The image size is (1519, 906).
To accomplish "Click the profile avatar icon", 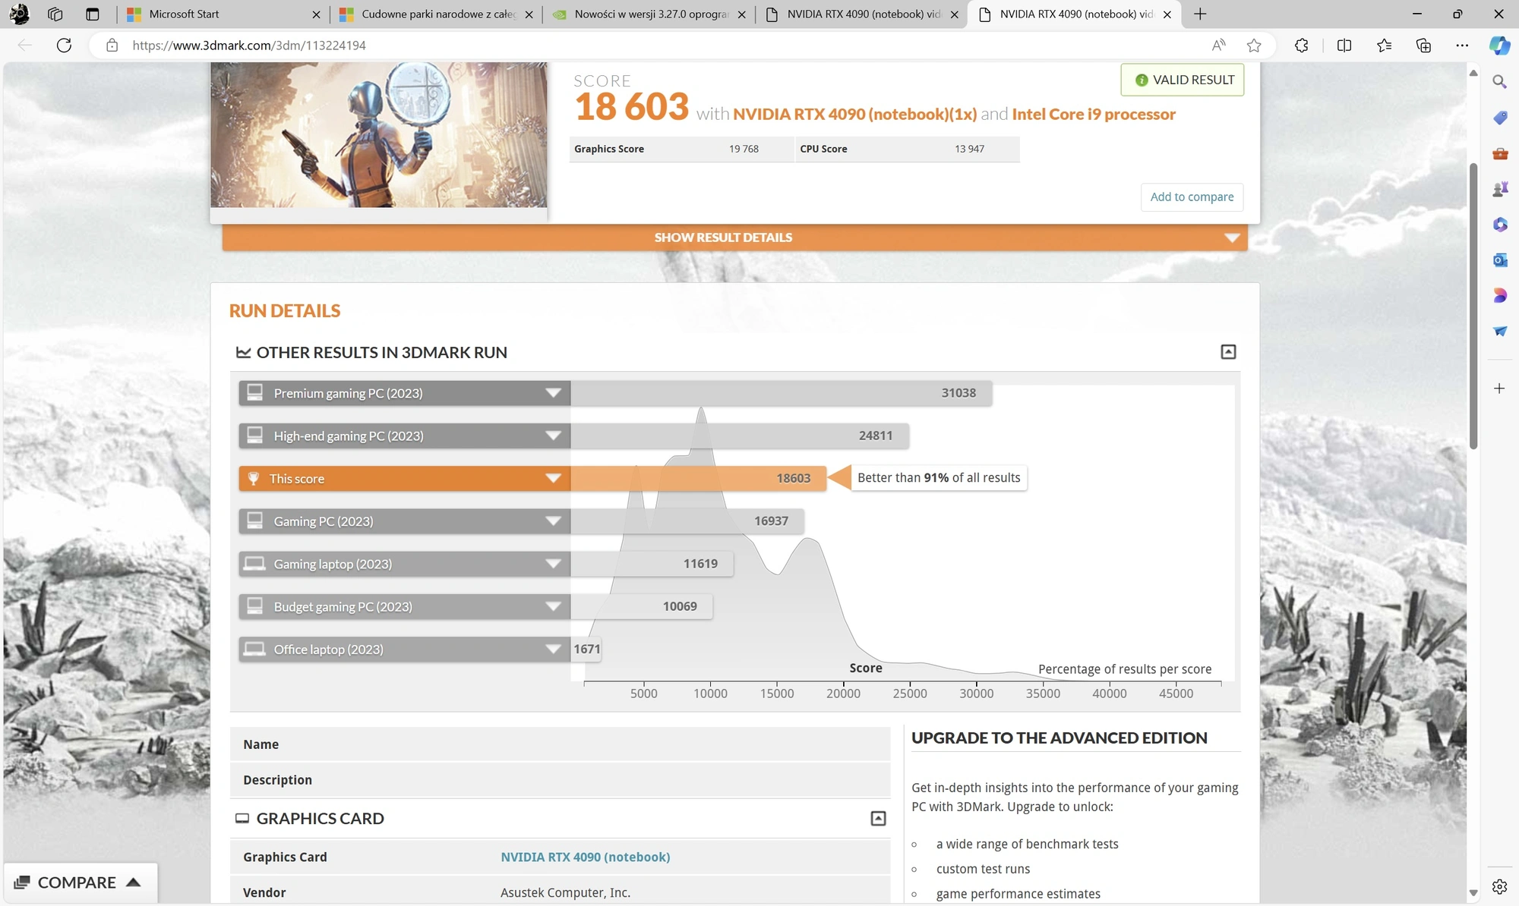I will click(19, 14).
